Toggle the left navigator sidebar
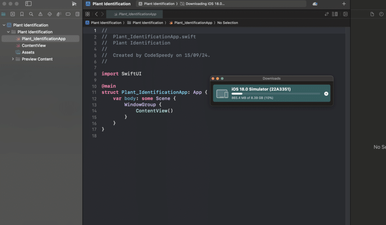The image size is (386, 225). click(x=28, y=4)
